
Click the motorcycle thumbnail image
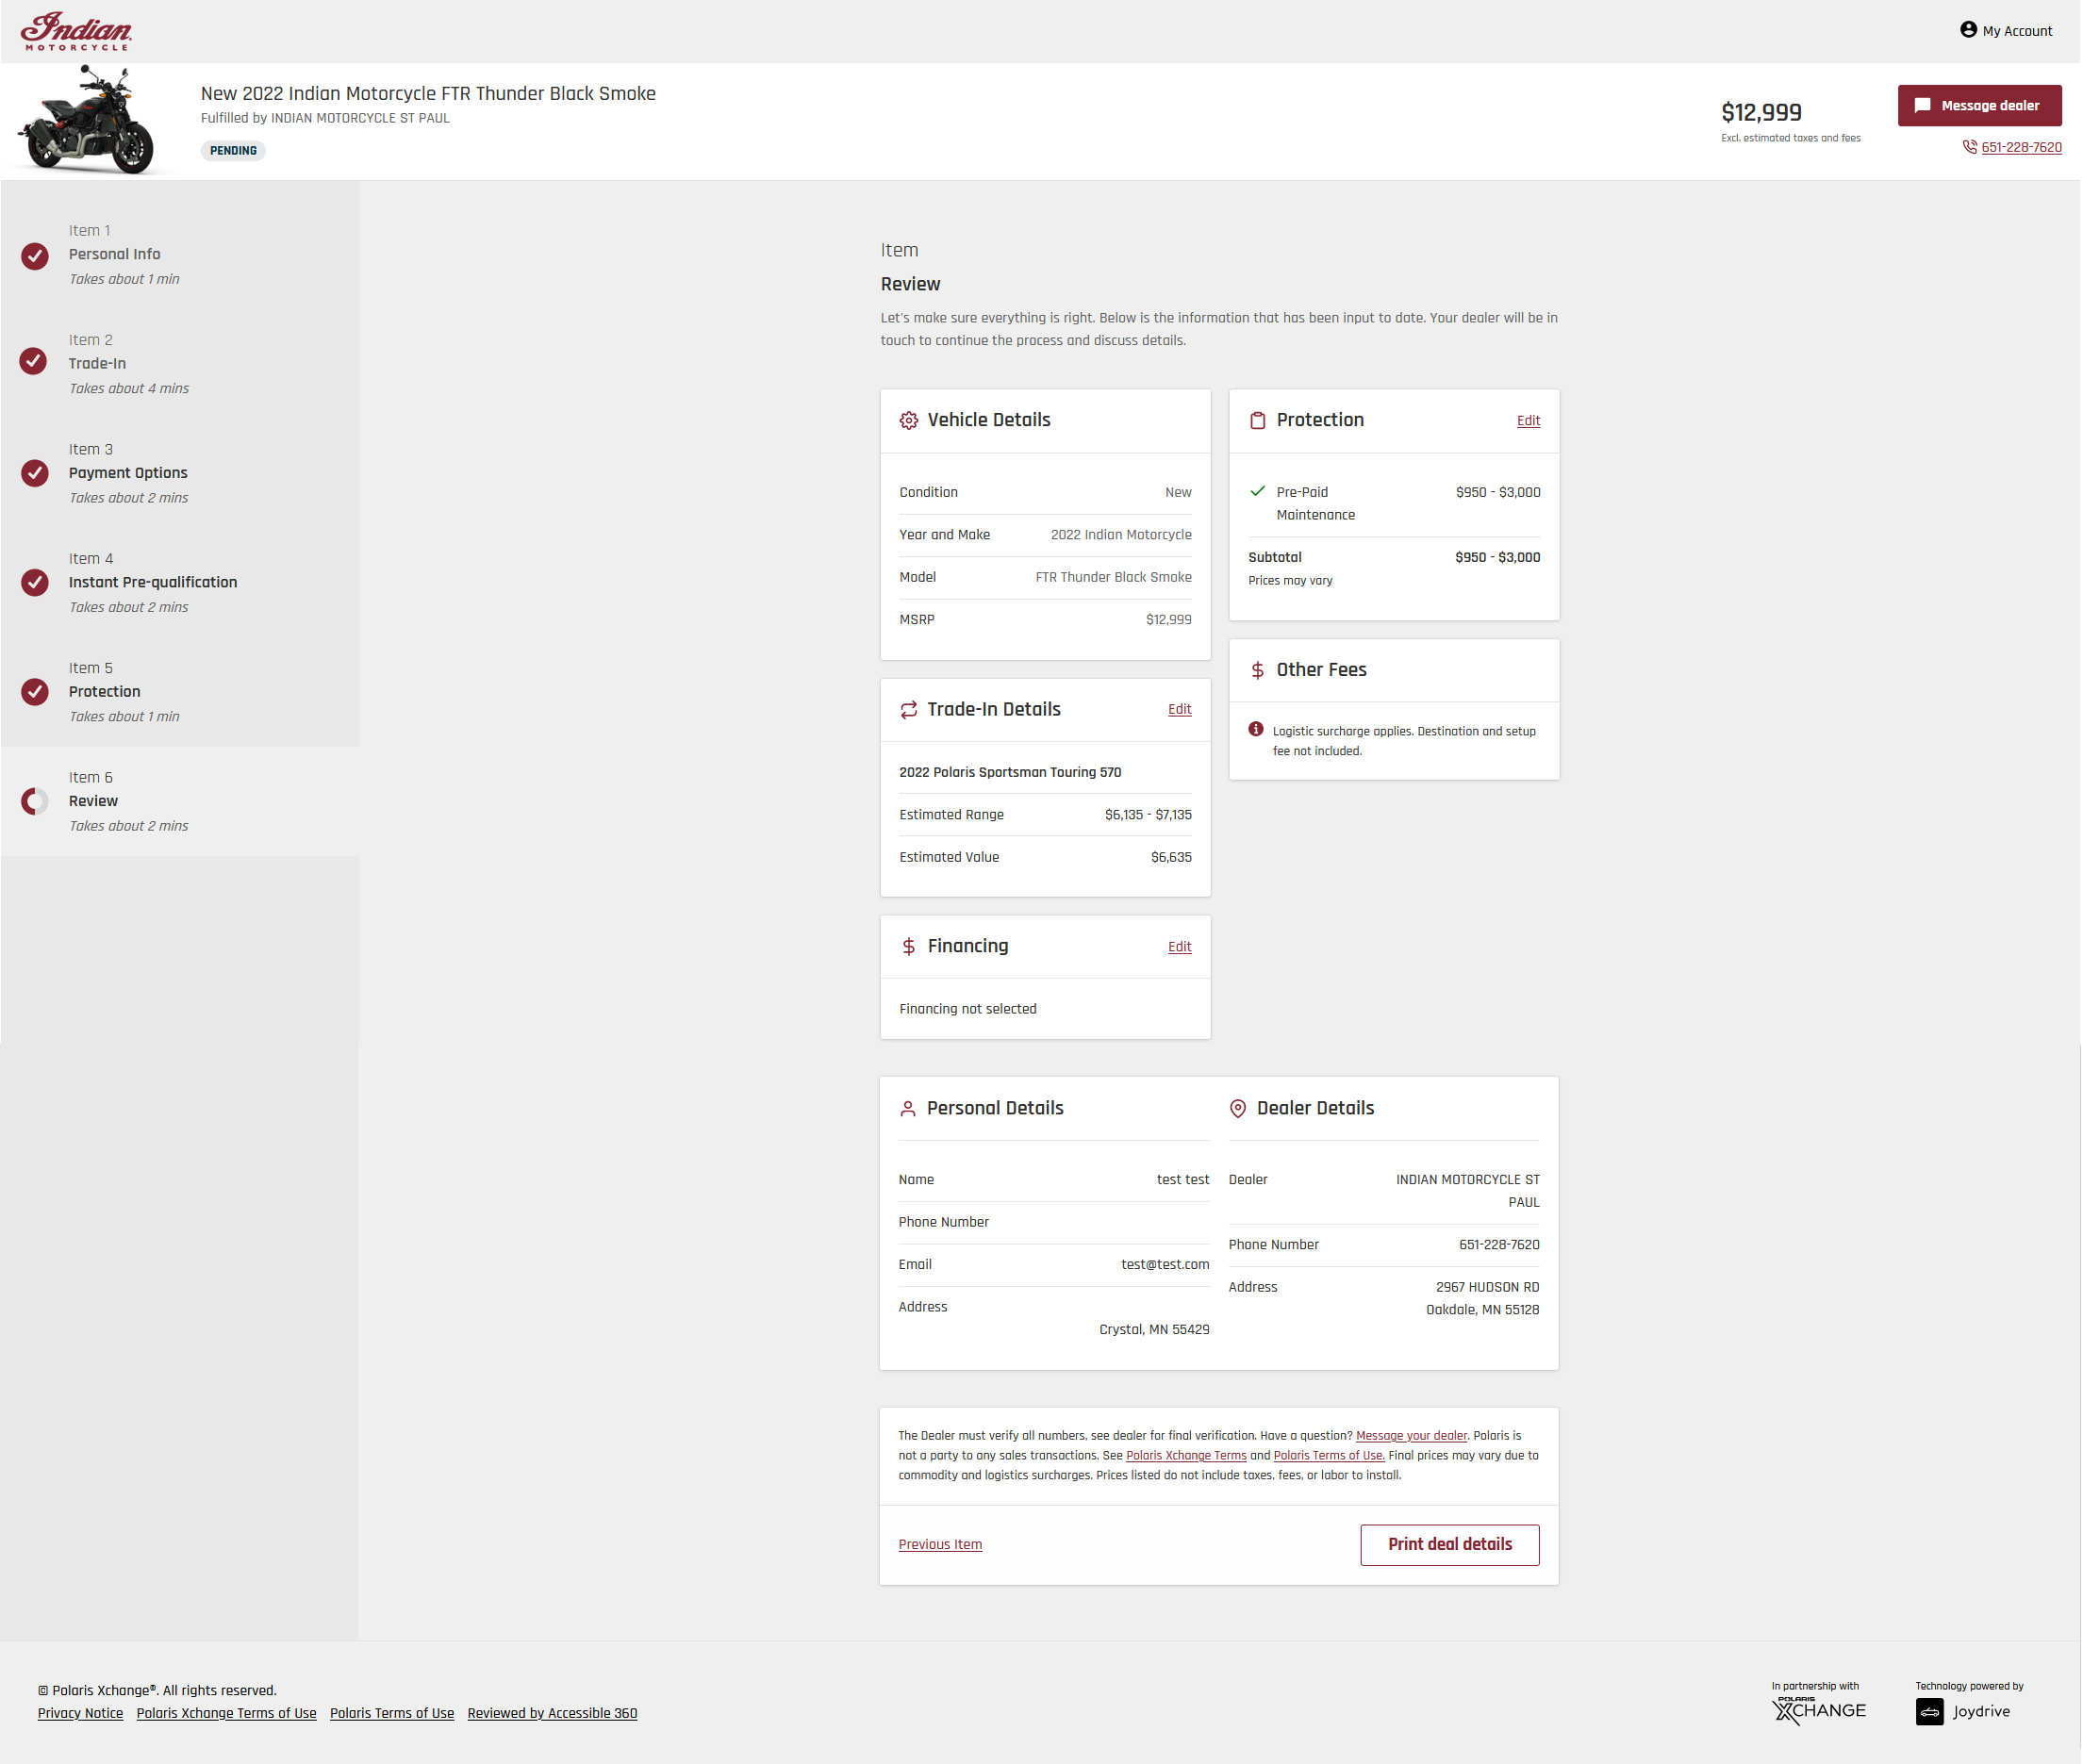coord(90,120)
